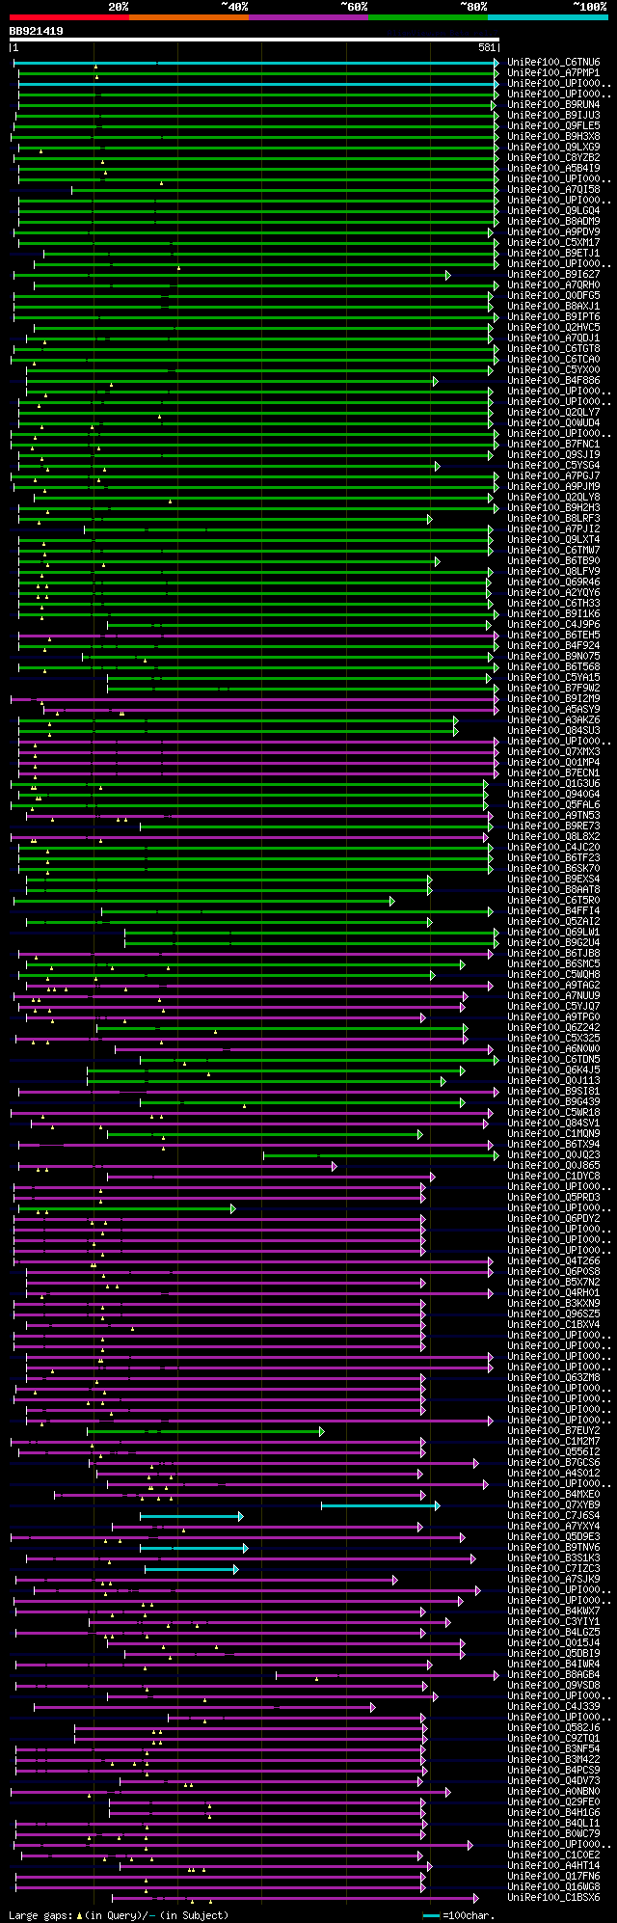This screenshot has height=1923, width=617.
Task: Select UniRef100_Q7XYB9 label
Action: click(x=553, y=1505)
